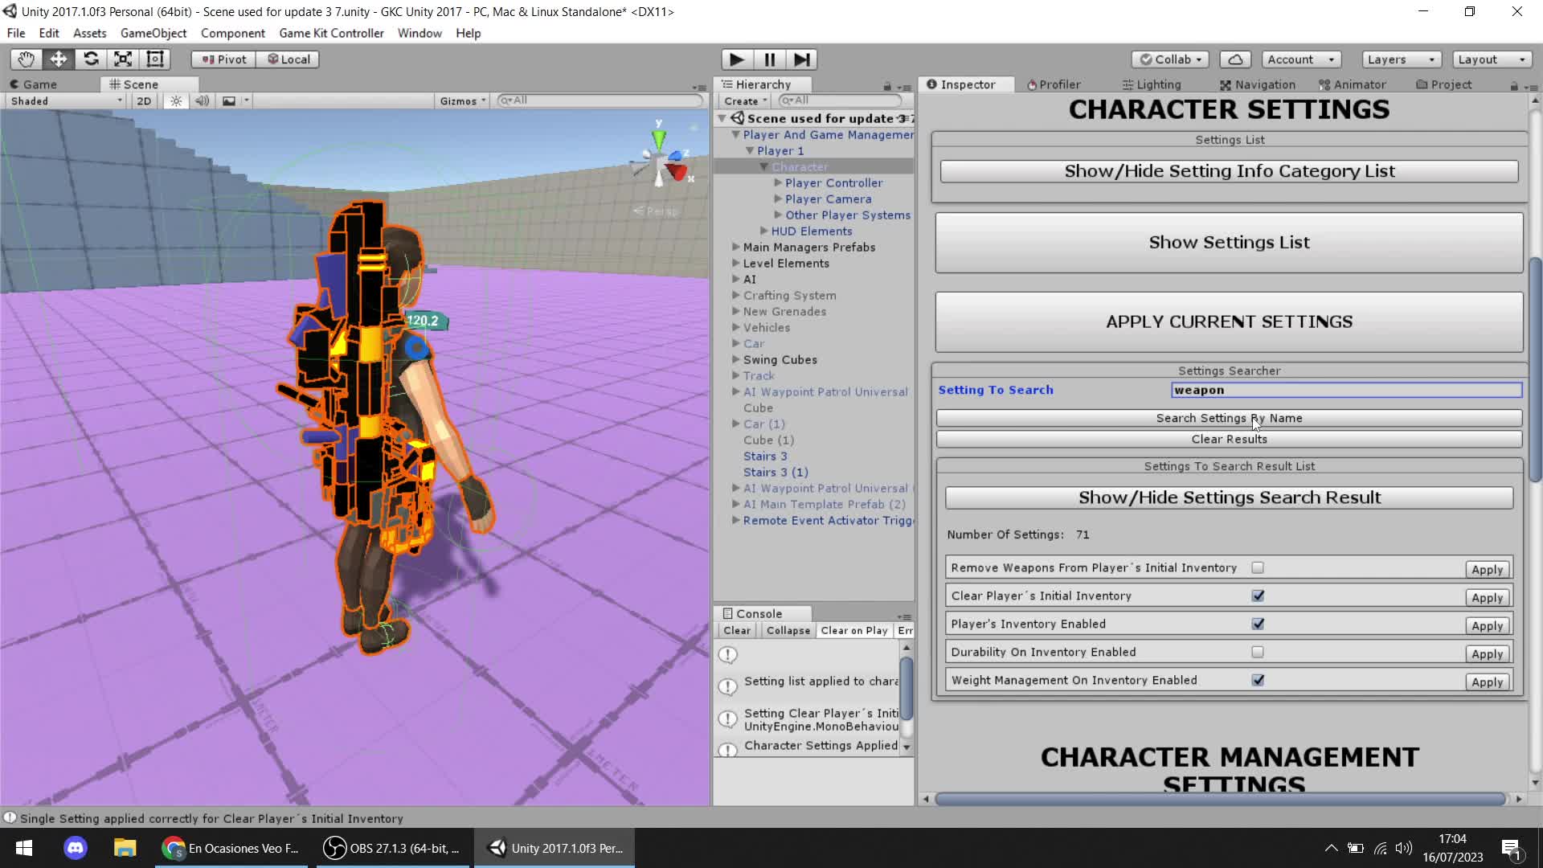Toggle scene audio speaker icon
Image resolution: width=1543 pixels, height=868 pixels.
203,101
